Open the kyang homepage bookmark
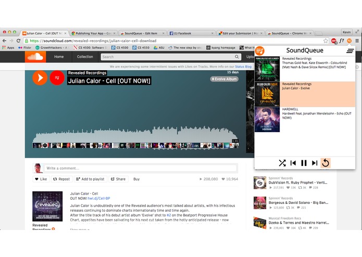 pos(221,48)
